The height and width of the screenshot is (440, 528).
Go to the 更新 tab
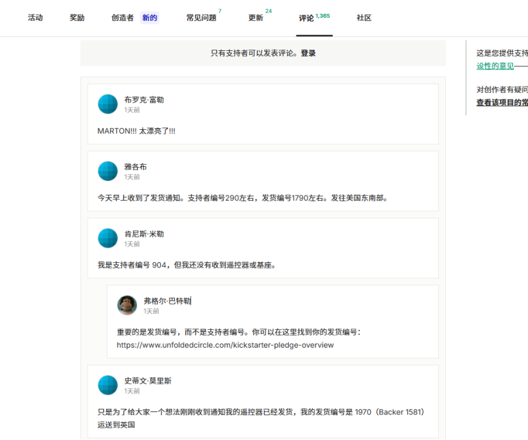tap(256, 18)
